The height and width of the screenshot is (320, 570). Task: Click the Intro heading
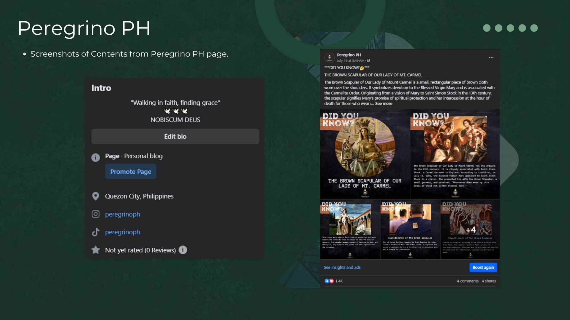(x=101, y=88)
